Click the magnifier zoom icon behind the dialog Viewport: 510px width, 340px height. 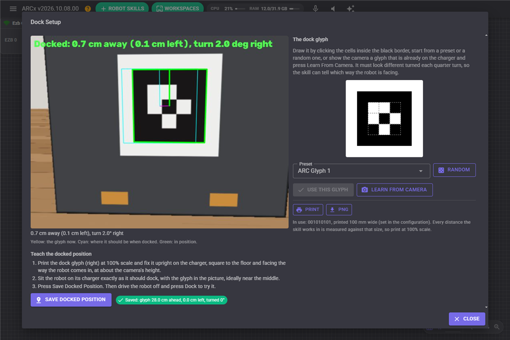[x=497, y=327]
